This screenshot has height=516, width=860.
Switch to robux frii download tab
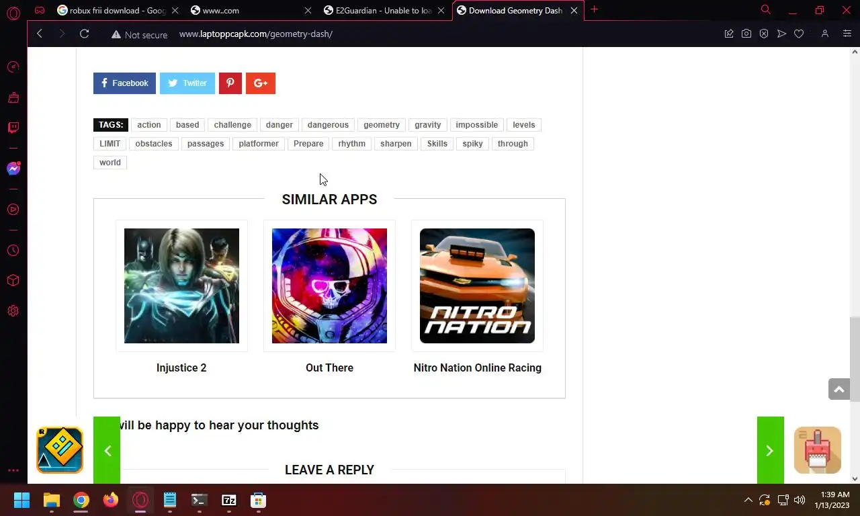[117, 10]
